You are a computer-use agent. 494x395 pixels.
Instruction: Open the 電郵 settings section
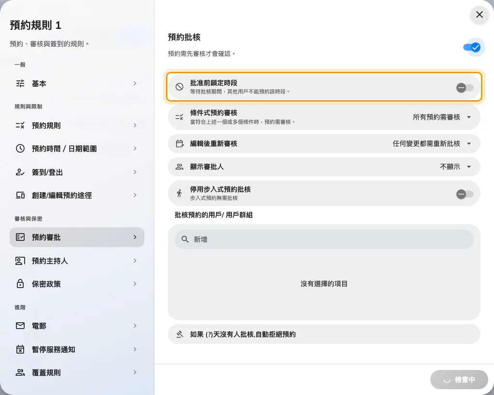tap(77, 326)
